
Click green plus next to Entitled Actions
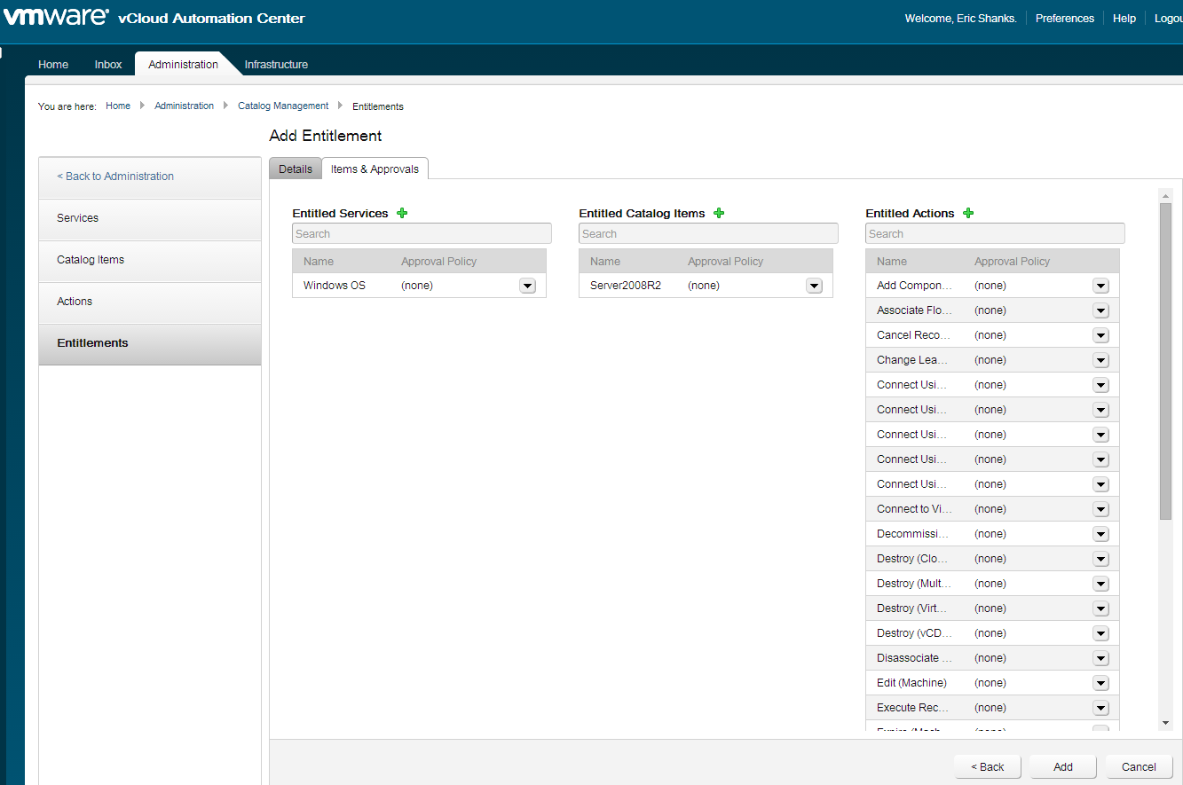click(968, 213)
